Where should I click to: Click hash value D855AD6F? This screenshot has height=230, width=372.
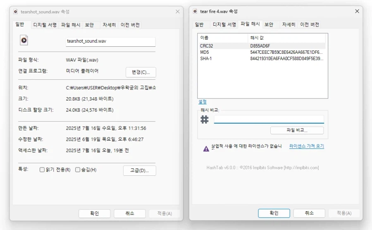[260, 46]
